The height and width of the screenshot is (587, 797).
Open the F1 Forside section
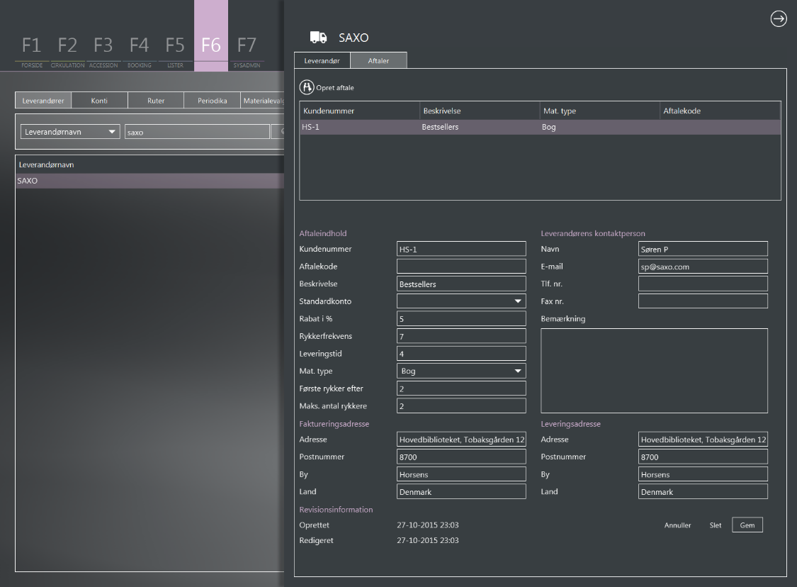click(31, 51)
